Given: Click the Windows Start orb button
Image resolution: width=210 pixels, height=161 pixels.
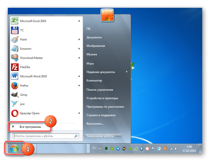Looking at the screenshot, I should (x=14, y=148).
